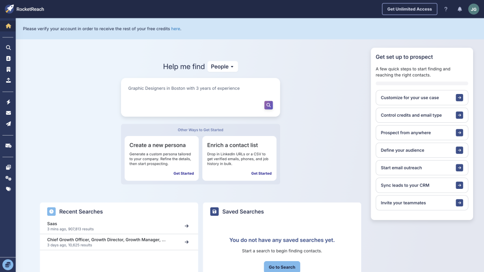Click 'Recent Searches' heading text
The height and width of the screenshot is (272, 484).
coord(81,212)
